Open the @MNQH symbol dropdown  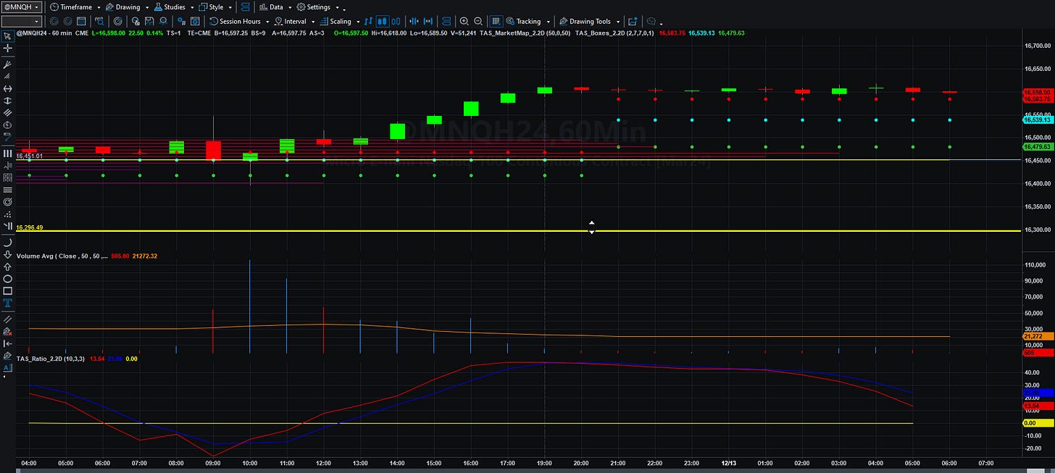(x=24, y=7)
